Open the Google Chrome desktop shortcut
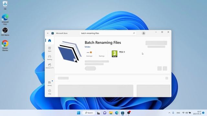This screenshot has height=116, width=207. (5, 45)
